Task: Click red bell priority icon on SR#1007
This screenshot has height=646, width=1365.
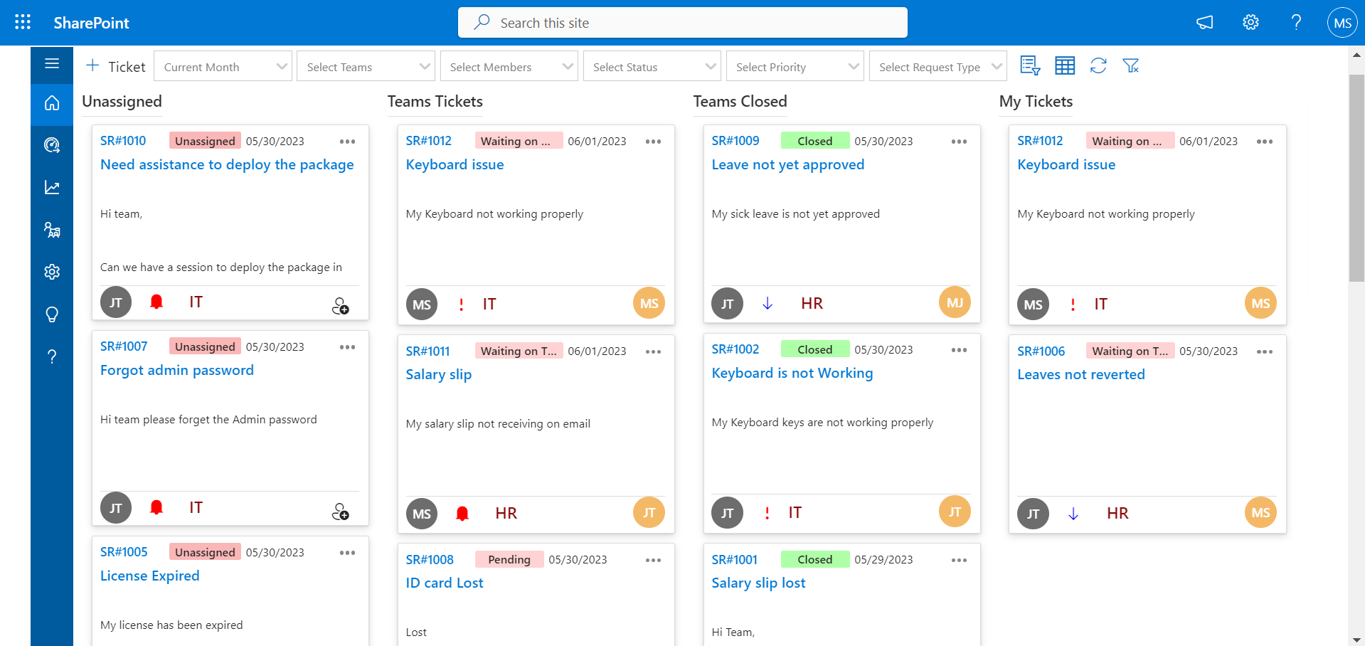Action: click(x=156, y=507)
